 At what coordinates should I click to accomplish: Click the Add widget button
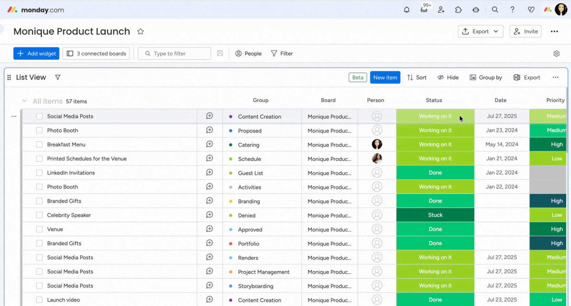pos(36,54)
